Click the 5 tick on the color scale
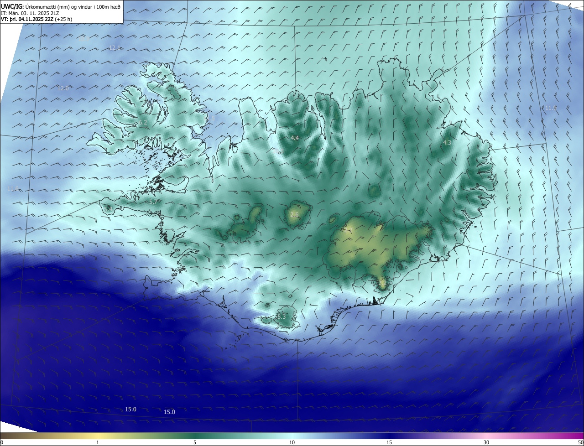Screen dimensions: 584x446 click(x=195, y=442)
